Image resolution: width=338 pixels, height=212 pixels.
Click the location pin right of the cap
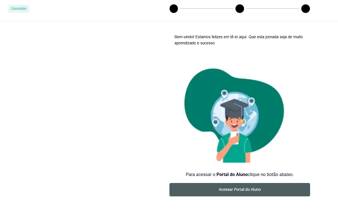click(251, 102)
